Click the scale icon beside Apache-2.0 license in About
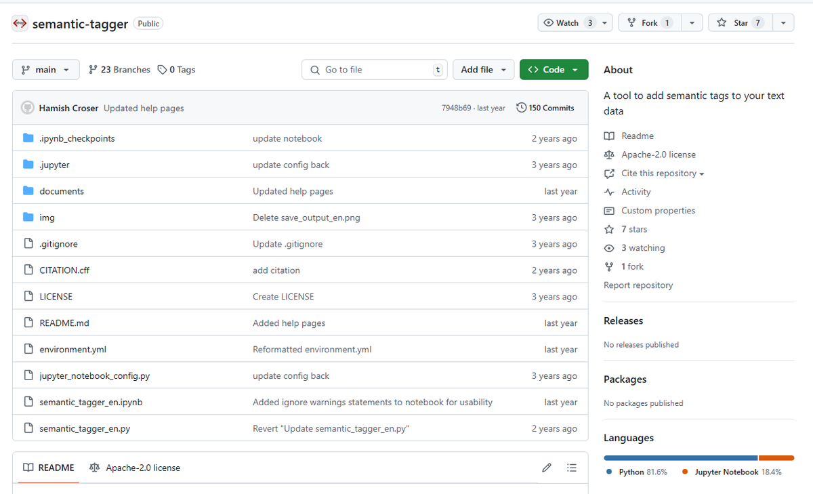The width and height of the screenshot is (813, 494). (x=609, y=155)
